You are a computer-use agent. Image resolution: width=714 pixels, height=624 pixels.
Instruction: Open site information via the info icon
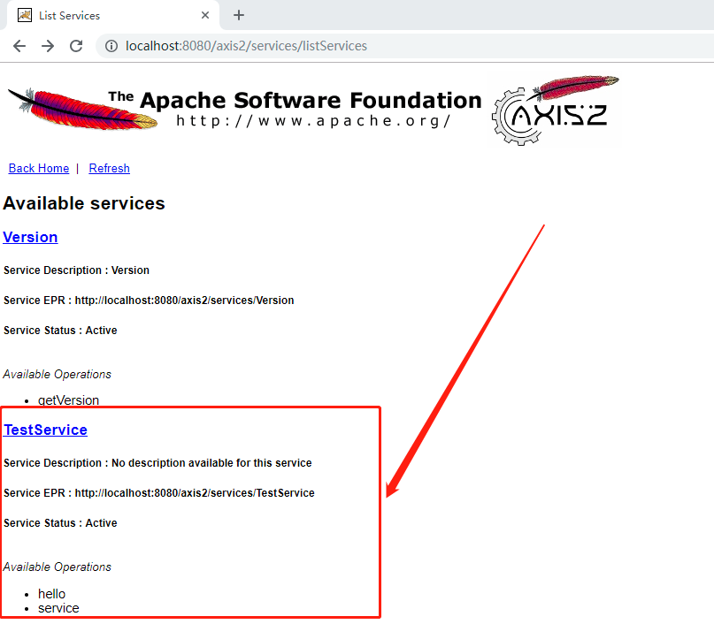coord(111,46)
